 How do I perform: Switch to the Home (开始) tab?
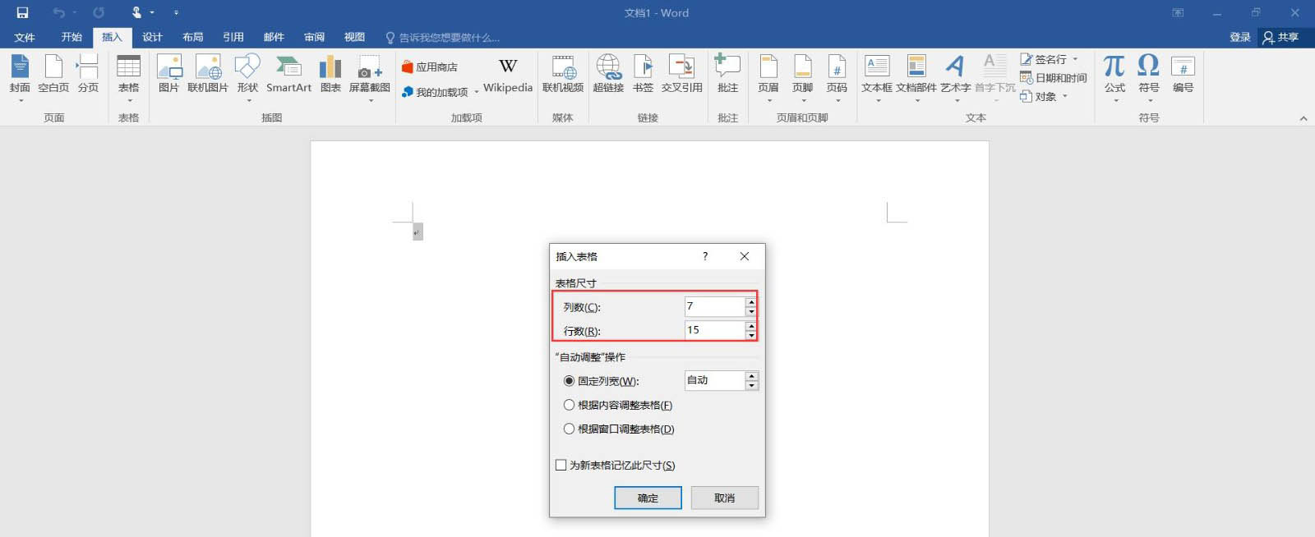[x=72, y=37]
